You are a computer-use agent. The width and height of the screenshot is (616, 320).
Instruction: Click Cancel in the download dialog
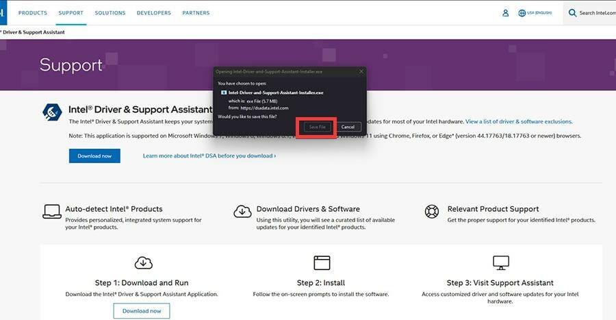(x=348, y=127)
